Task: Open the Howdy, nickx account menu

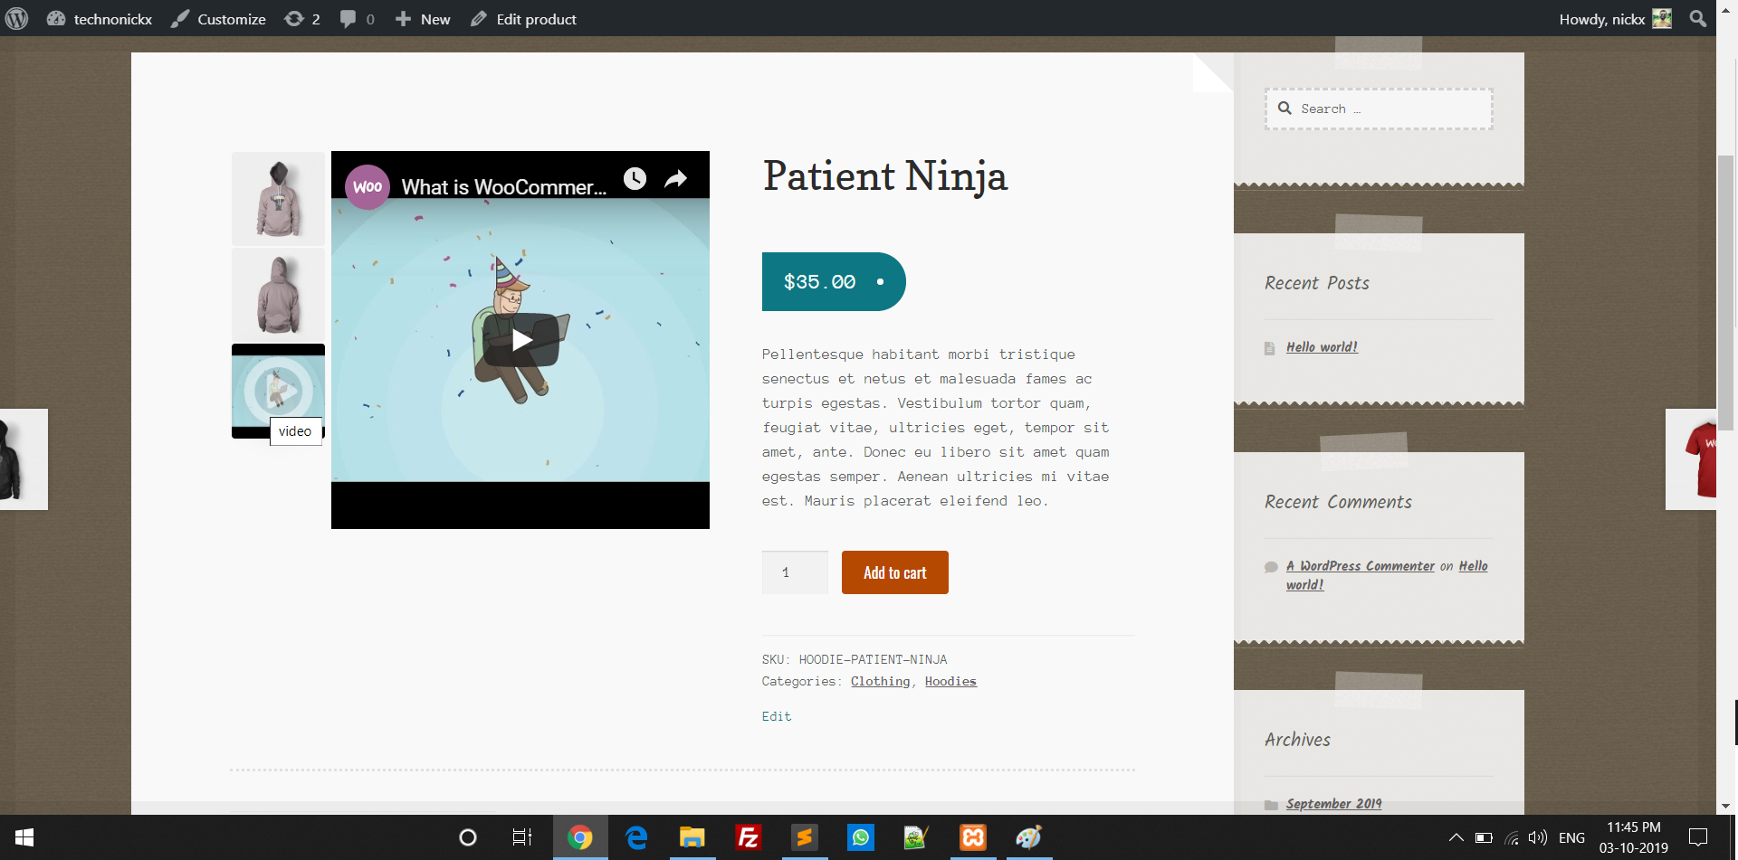Action: [x=1615, y=19]
